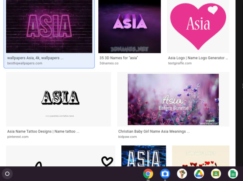Open the purple 3D ASIA names image

coord(129,27)
